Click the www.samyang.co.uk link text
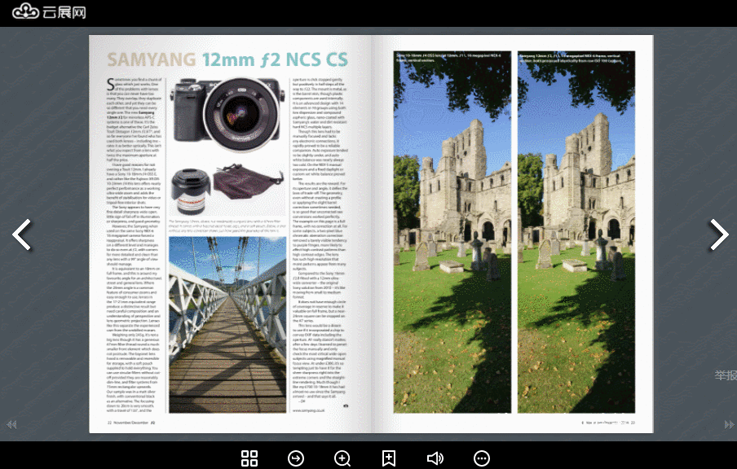This screenshot has height=469, width=737. point(309,410)
